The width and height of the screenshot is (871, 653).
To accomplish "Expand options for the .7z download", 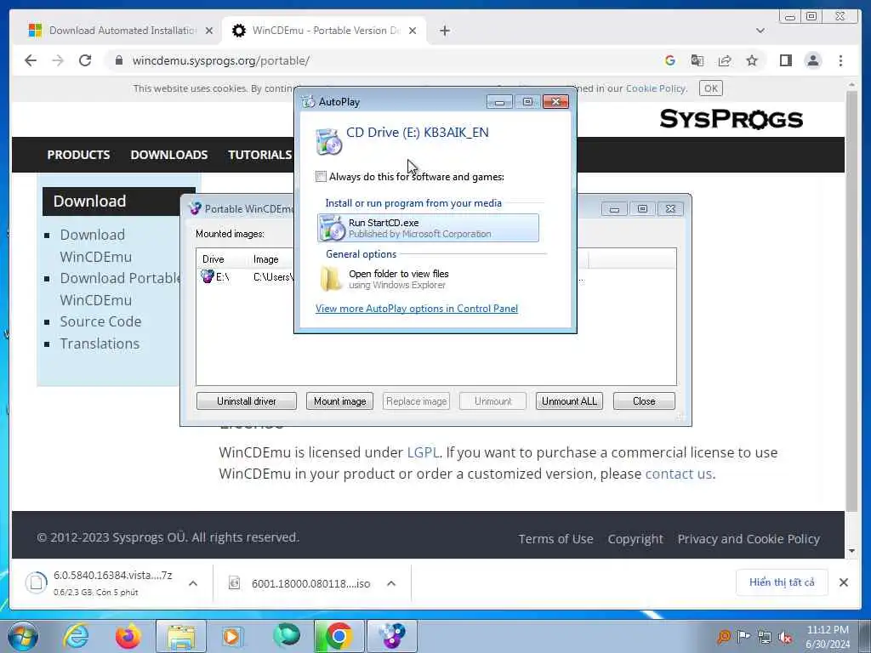I will [193, 583].
